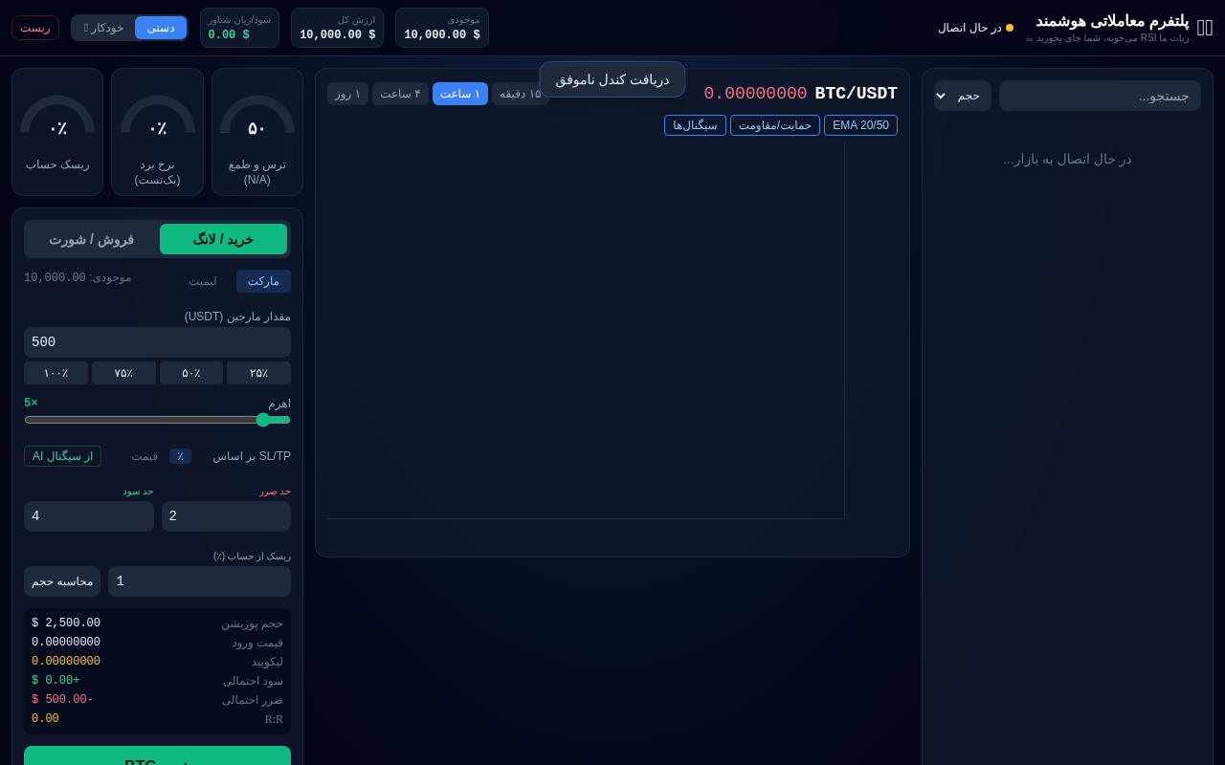
Task: Click the ریسک حساب gauge card
Action: (57, 132)
